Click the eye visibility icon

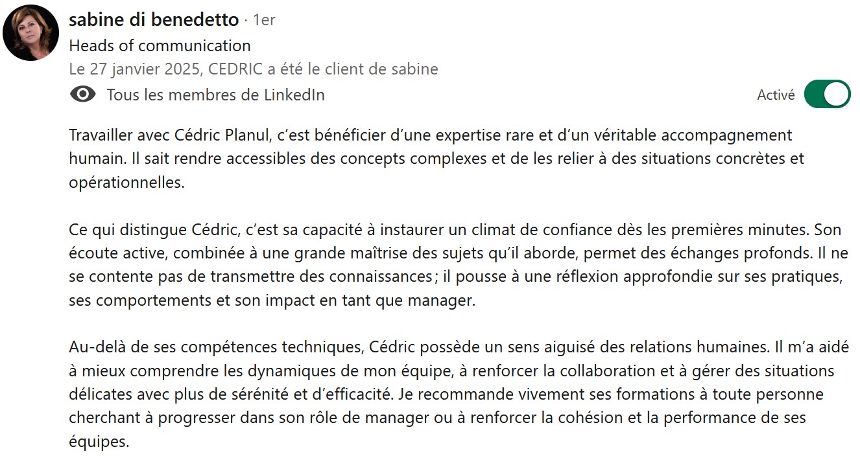(82, 95)
